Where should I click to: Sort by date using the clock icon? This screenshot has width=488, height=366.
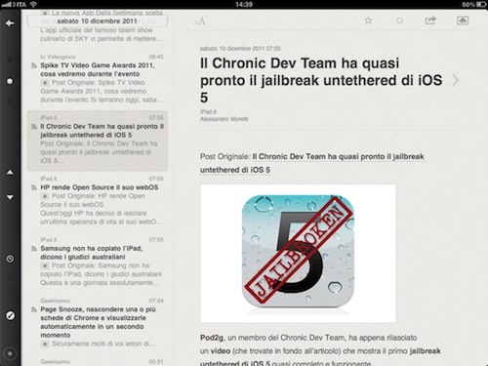point(10,259)
